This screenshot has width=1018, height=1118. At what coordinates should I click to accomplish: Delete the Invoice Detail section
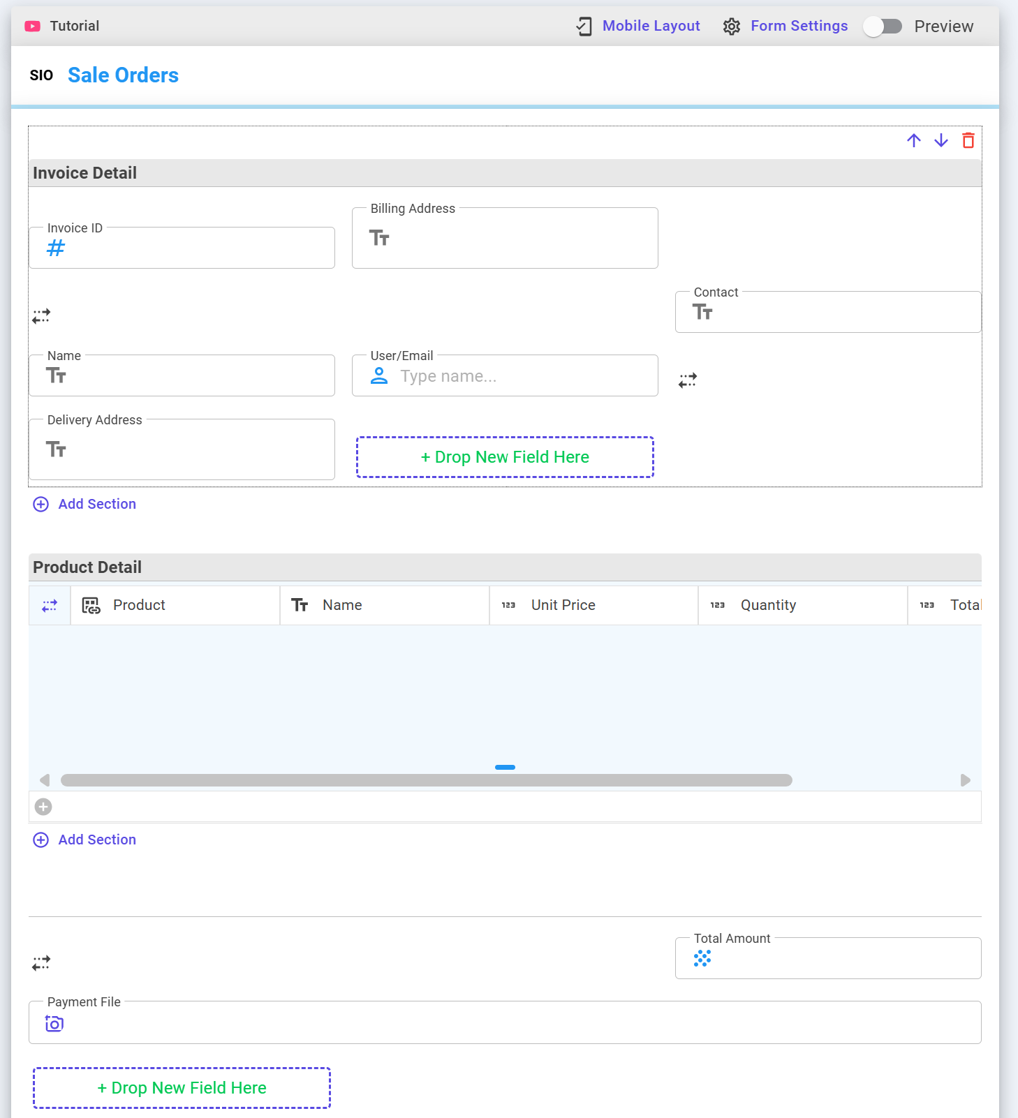(968, 141)
